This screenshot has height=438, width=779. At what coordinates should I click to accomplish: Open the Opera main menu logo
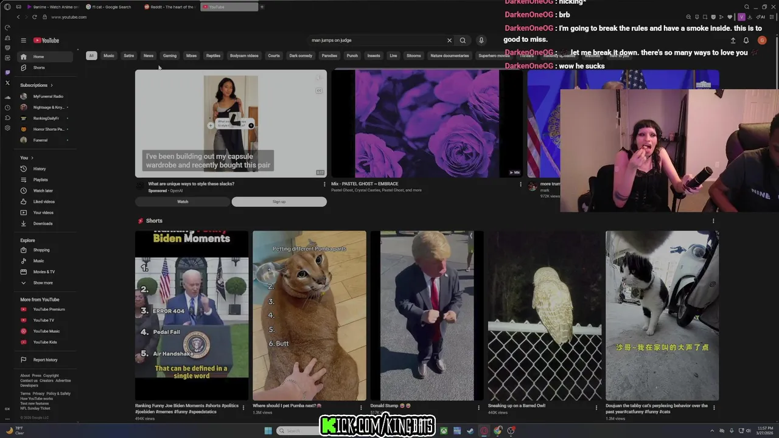coord(7,7)
